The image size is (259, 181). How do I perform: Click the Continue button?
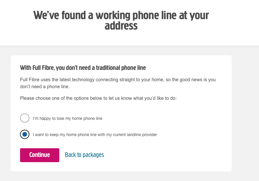[40, 155]
